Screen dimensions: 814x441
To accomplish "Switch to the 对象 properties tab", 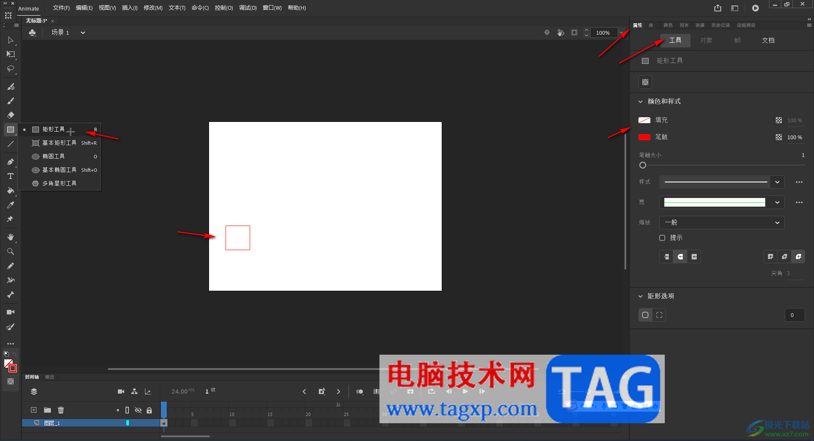I will [x=706, y=40].
